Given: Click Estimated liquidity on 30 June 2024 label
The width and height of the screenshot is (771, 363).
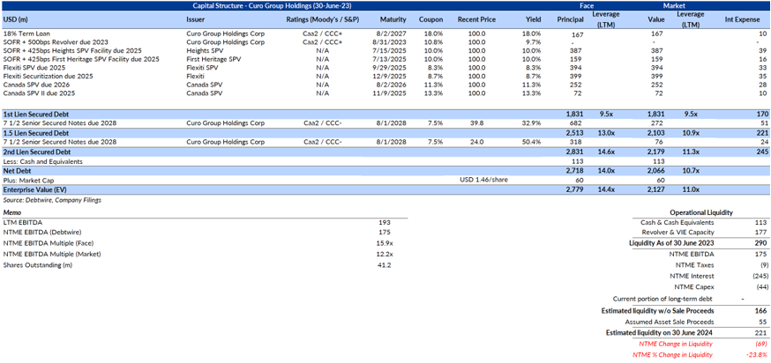Looking at the screenshot, I should [x=658, y=332].
